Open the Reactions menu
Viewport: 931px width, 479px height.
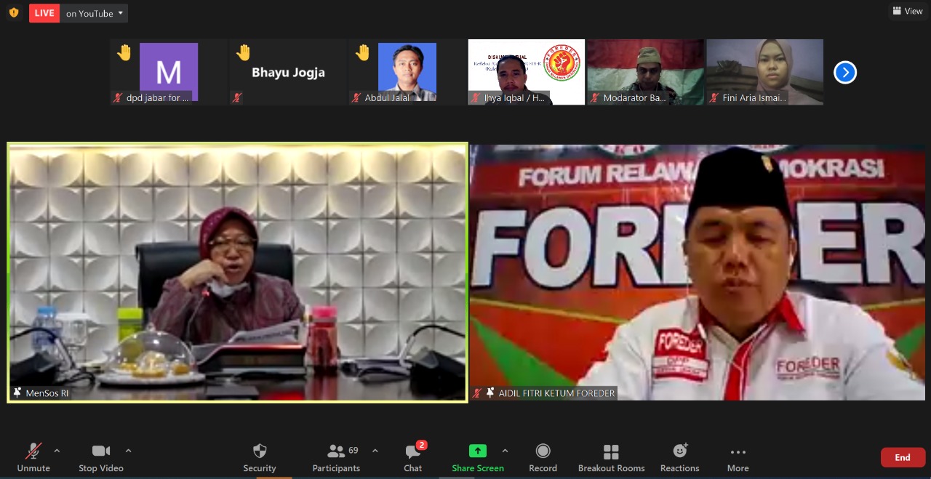point(680,458)
